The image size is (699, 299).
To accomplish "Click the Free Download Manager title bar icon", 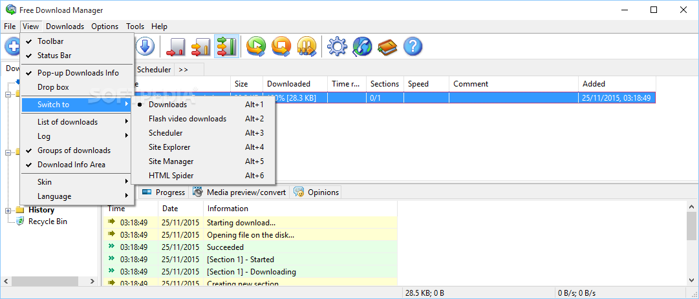I will coord(10,9).
